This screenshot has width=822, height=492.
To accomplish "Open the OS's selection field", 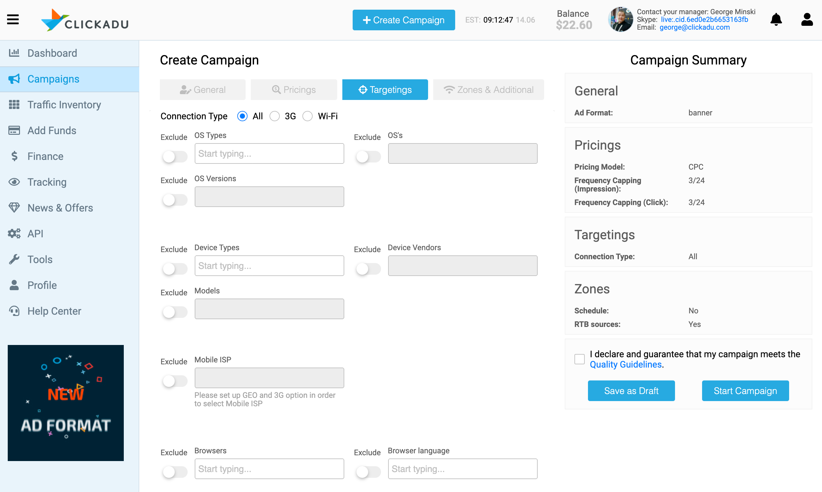I will pyautogui.click(x=463, y=153).
